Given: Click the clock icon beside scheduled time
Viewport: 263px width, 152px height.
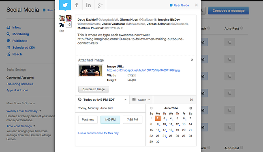Looking at the screenshot, I should [x=80, y=99].
